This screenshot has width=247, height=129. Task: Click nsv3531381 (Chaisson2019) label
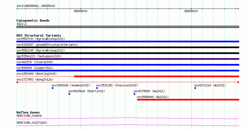[x=117, y=85]
